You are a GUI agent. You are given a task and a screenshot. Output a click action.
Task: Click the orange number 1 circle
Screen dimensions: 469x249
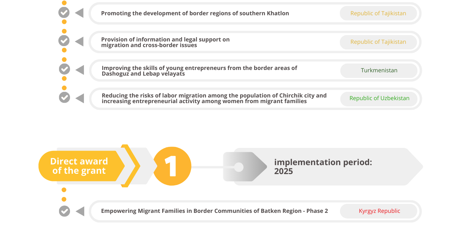[172, 166]
